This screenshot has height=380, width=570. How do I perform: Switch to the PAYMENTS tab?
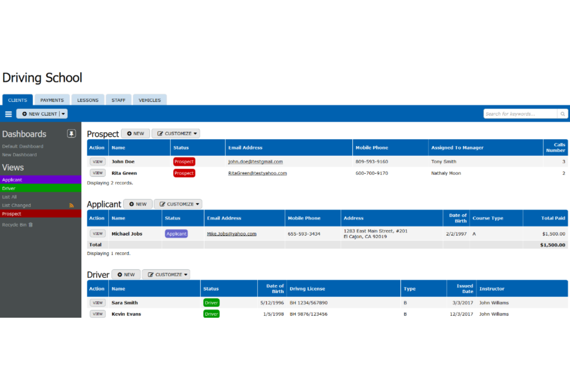pyautogui.click(x=52, y=100)
